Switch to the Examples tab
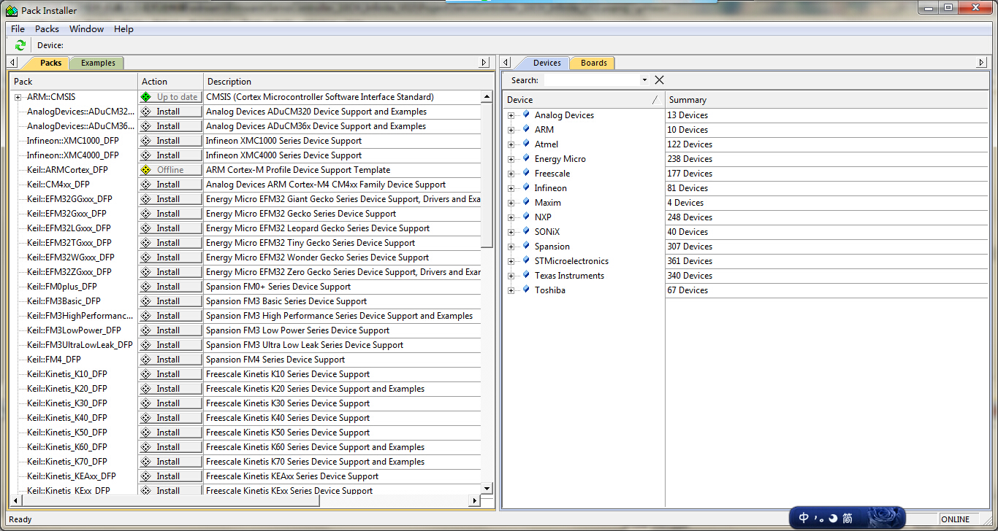 (98, 63)
